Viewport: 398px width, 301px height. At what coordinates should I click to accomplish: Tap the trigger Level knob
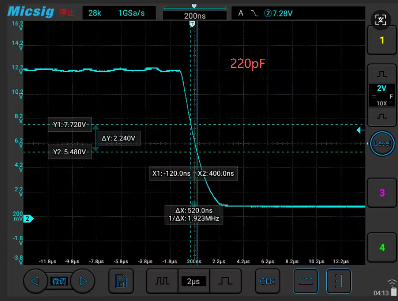pyautogui.click(x=382, y=143)
